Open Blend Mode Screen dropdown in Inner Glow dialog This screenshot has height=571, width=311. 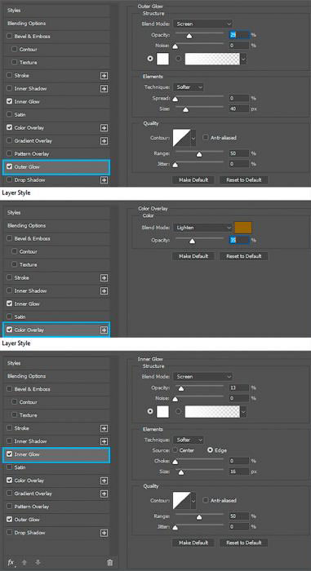(x=202, y=377)
